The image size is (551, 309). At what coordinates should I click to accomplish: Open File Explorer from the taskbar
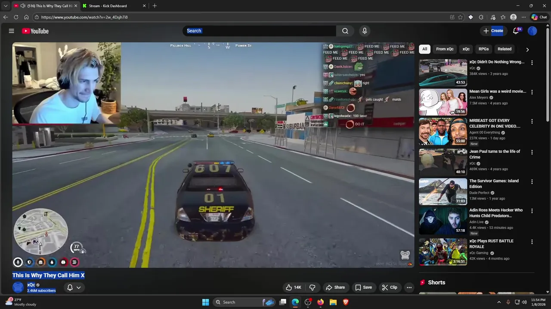tap(333, 302)
